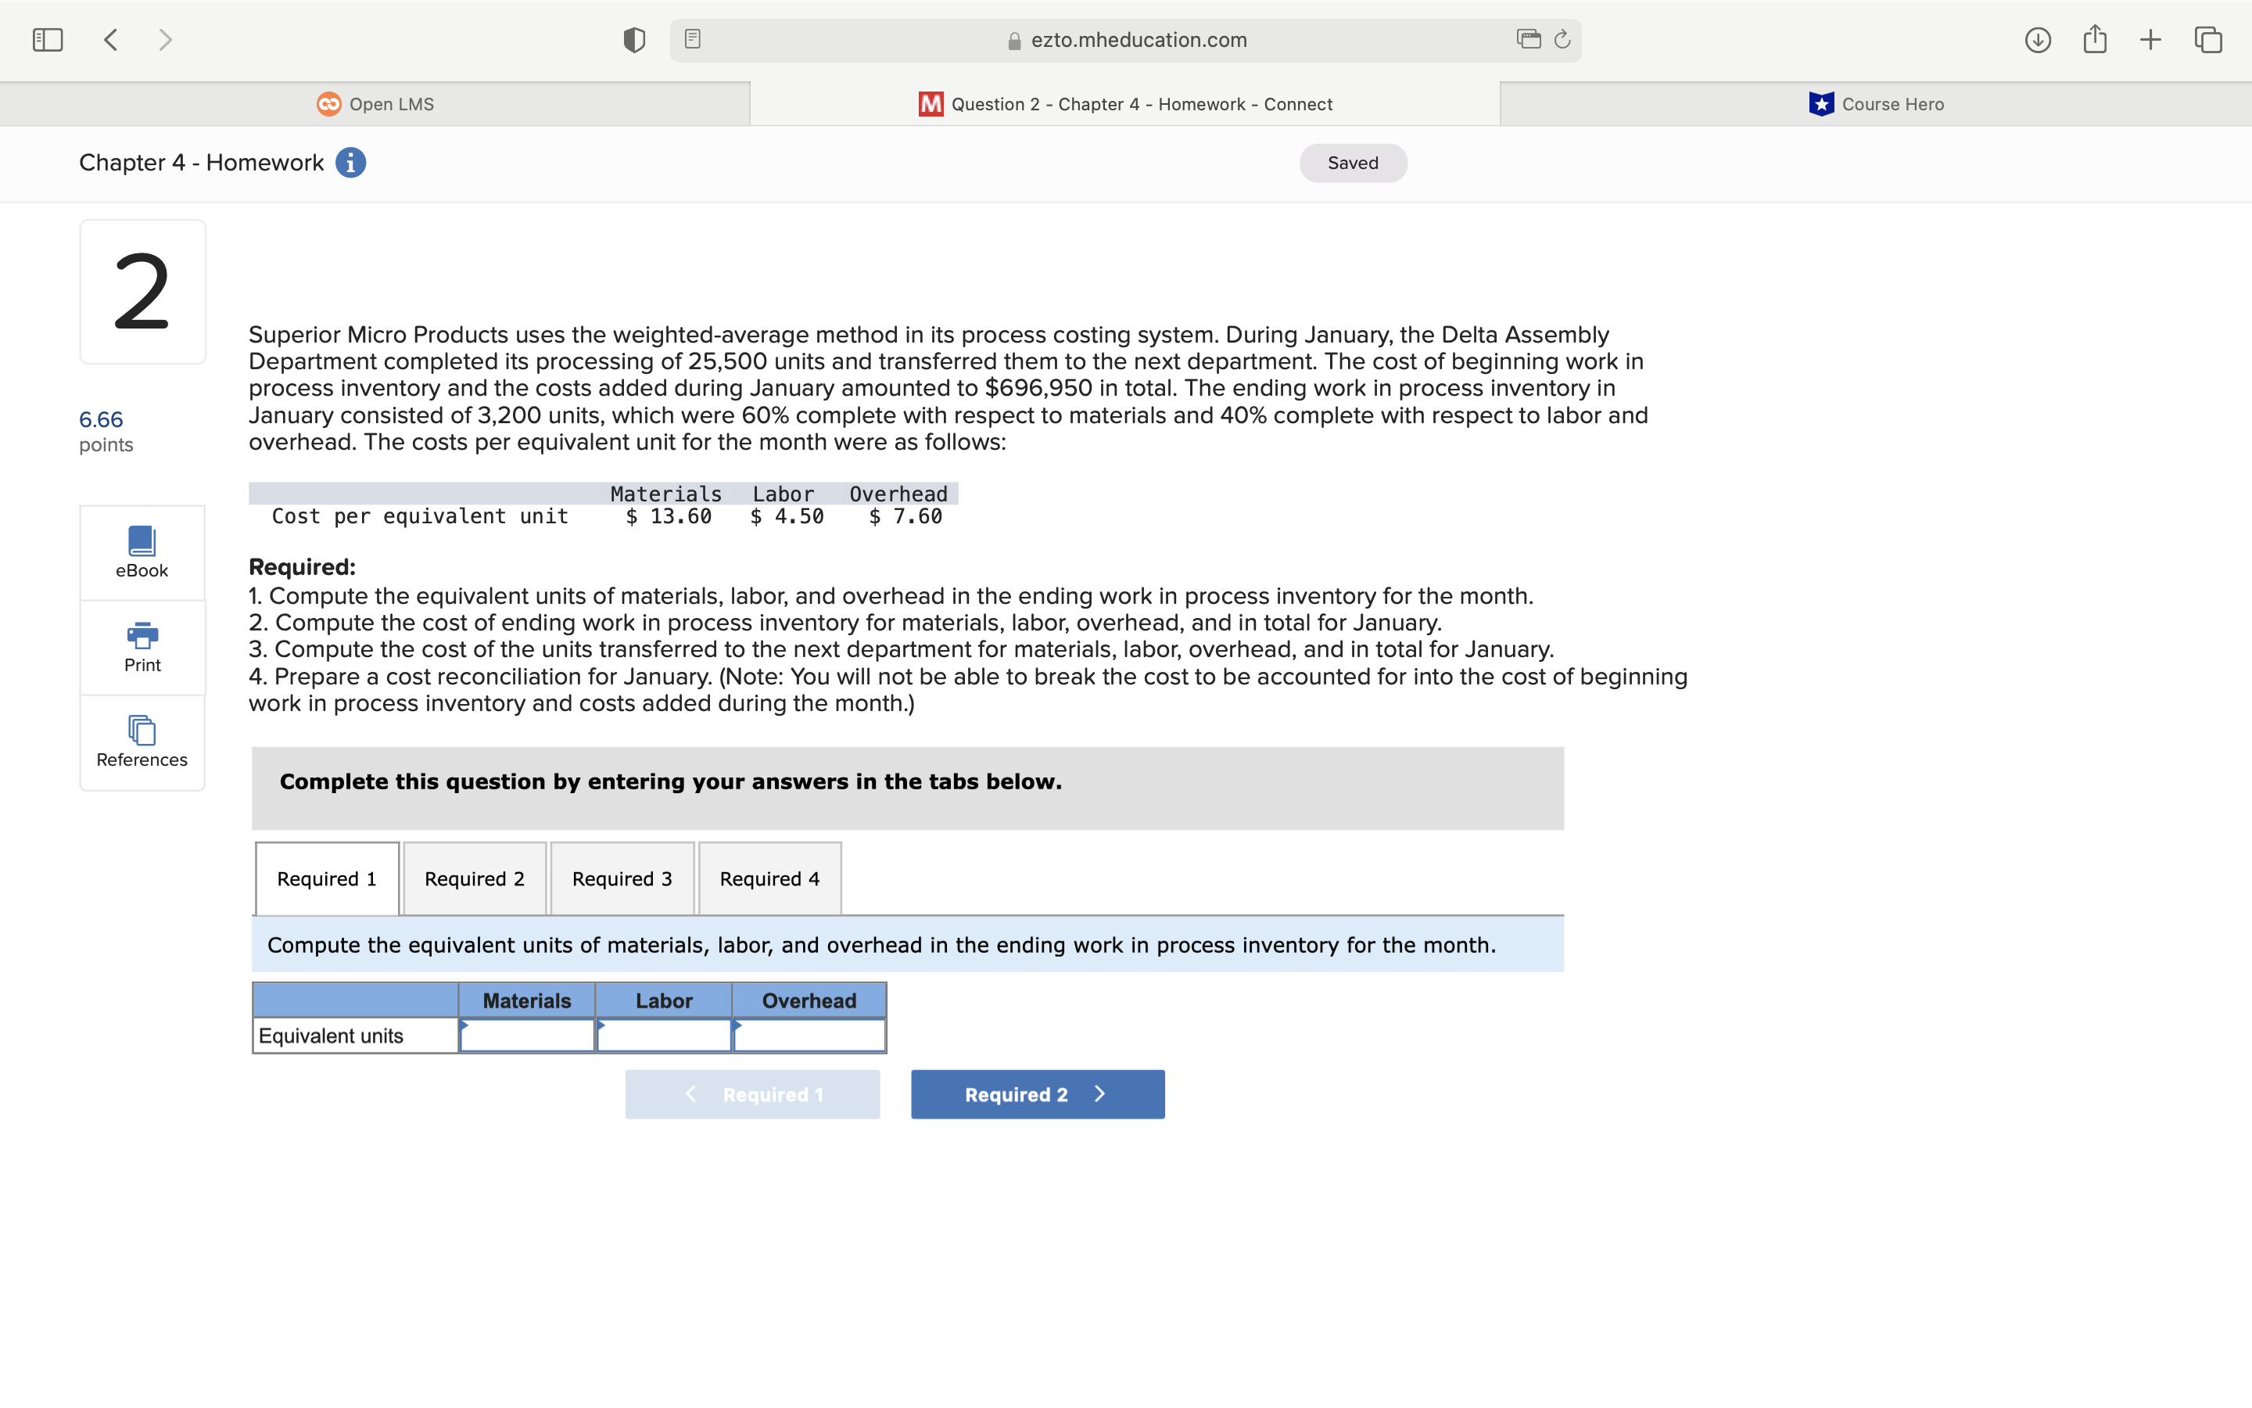2252x1408 pixels.
Task: Open the References panel
Action: pos(141,742)
